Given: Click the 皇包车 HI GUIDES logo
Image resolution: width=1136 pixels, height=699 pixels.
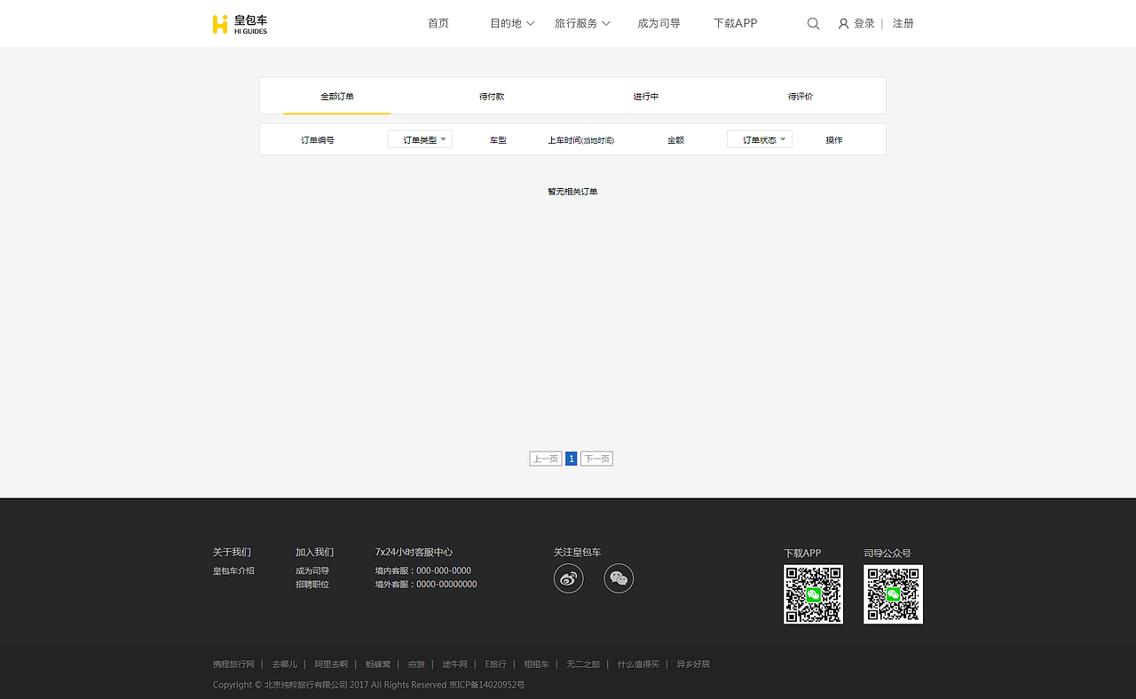Looking at the screenshot, I should (240, 24).
